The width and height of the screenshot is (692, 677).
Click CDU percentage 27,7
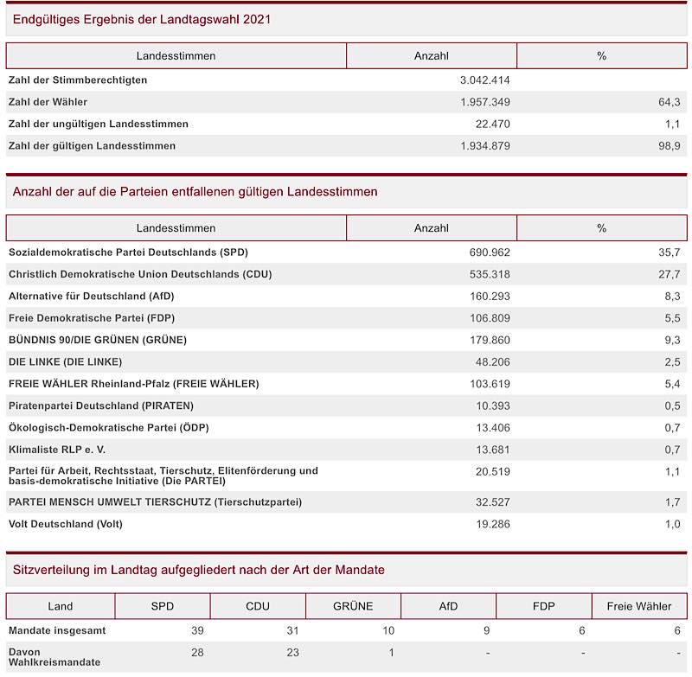coord(669,274)
